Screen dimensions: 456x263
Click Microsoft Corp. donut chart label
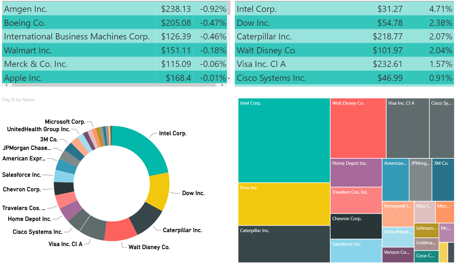tap(65, 122)
